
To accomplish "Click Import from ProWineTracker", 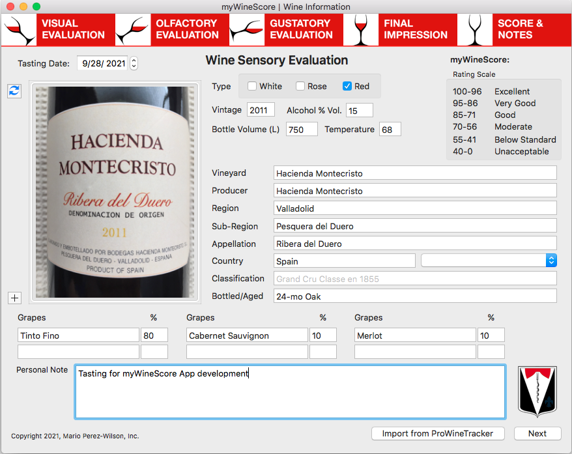I will tap(438, 433).
